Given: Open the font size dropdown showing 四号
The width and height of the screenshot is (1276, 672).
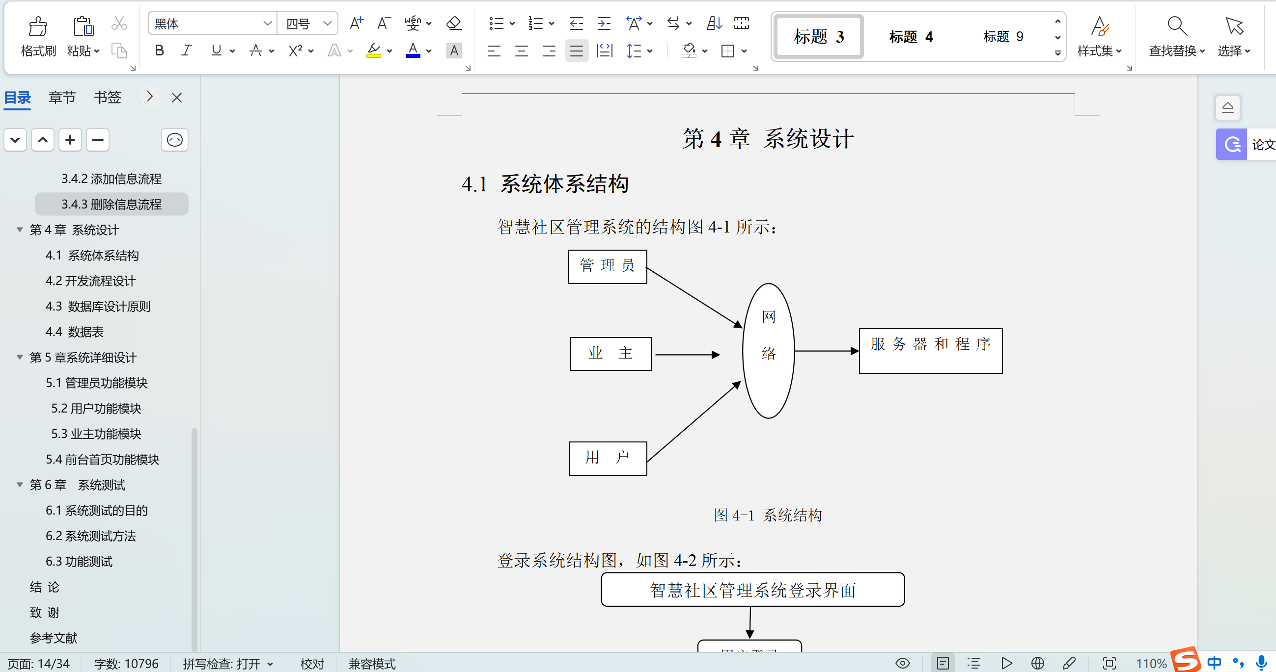Looking at the screenshot, I should 326,23.
